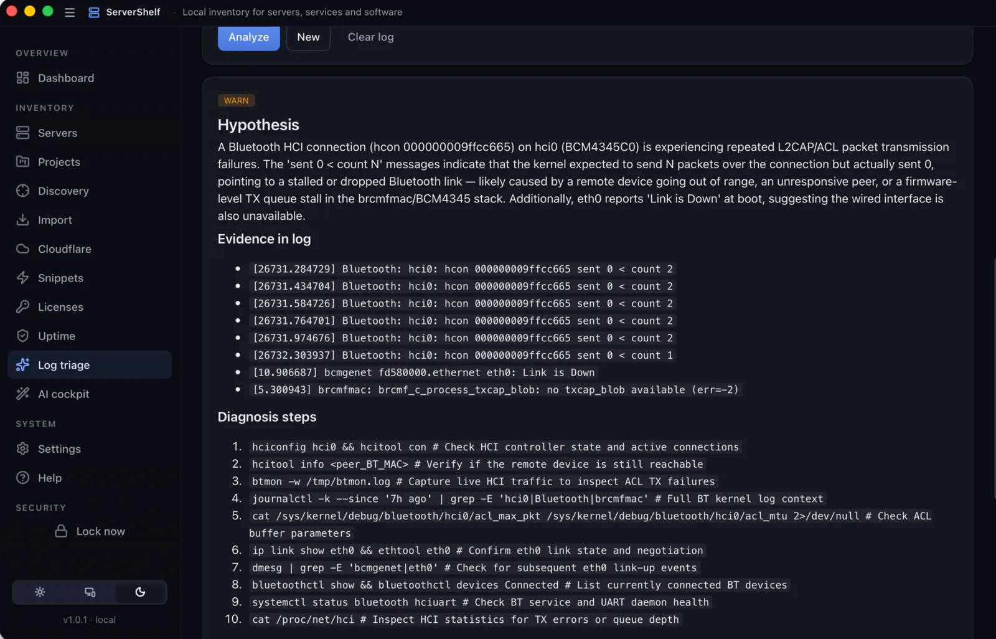Open the Servers inventory page
Viewport: 996px width, 639px height.
coord(90,133)
